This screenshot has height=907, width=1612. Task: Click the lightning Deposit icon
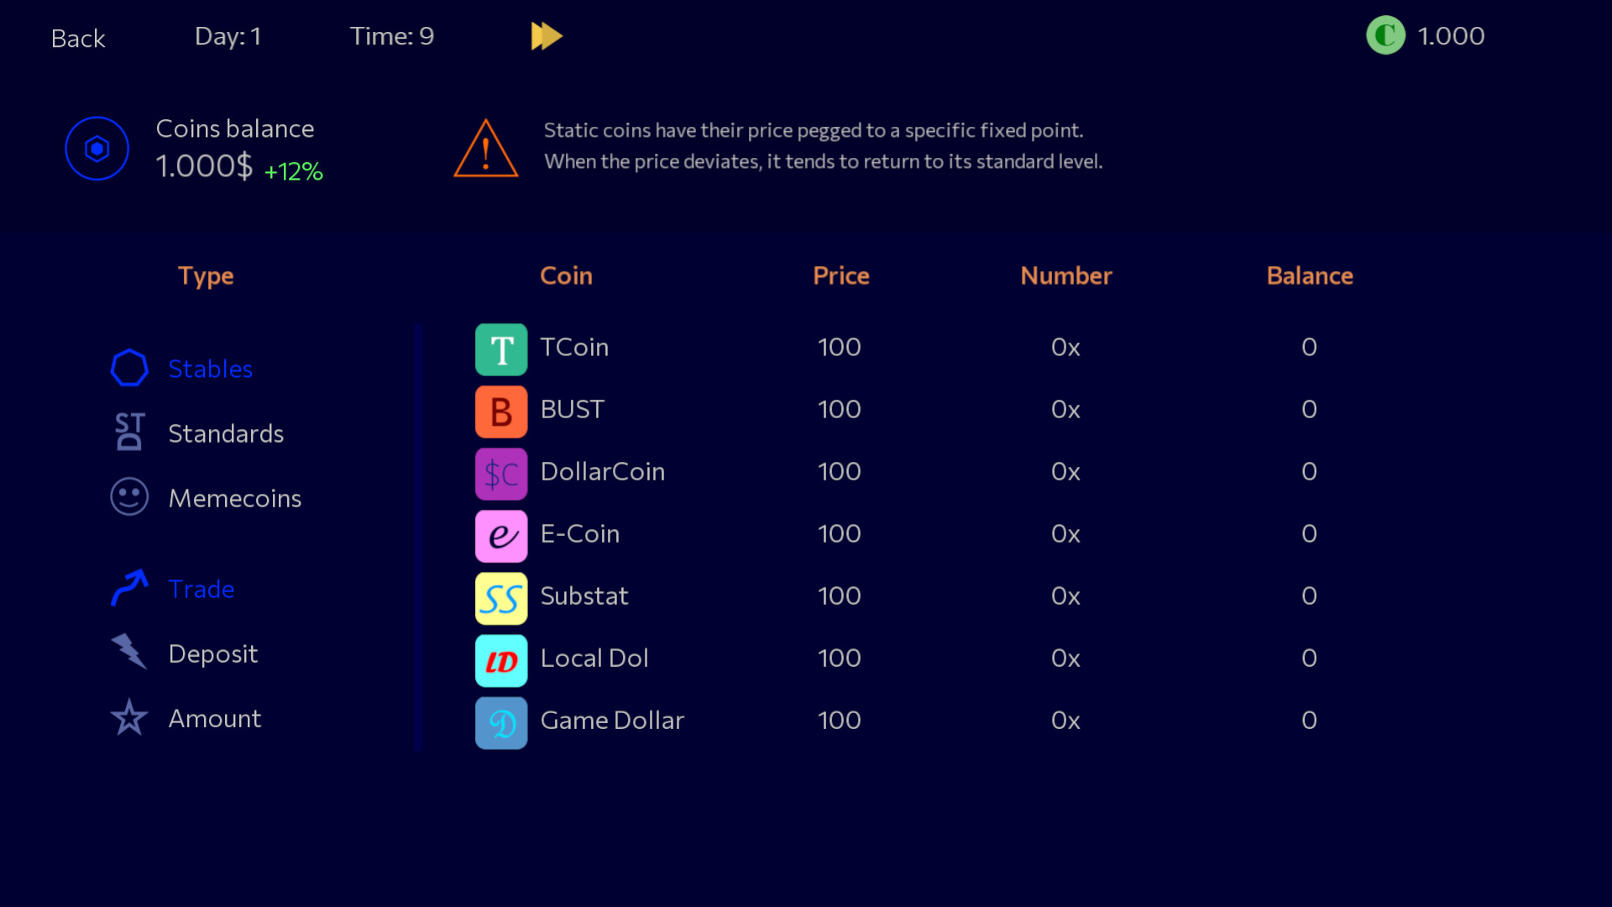(129, 653)
